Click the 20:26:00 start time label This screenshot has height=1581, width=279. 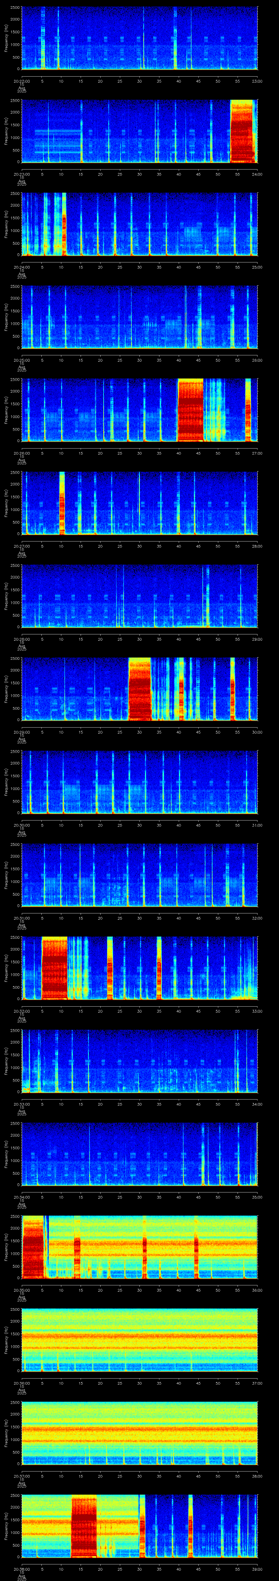(22, 452)
